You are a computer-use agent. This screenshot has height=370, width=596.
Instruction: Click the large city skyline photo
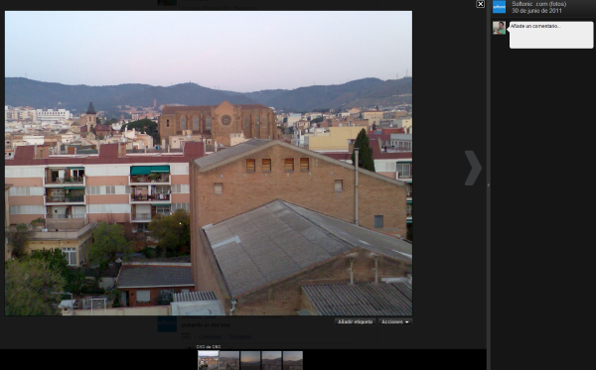[209, 164]
